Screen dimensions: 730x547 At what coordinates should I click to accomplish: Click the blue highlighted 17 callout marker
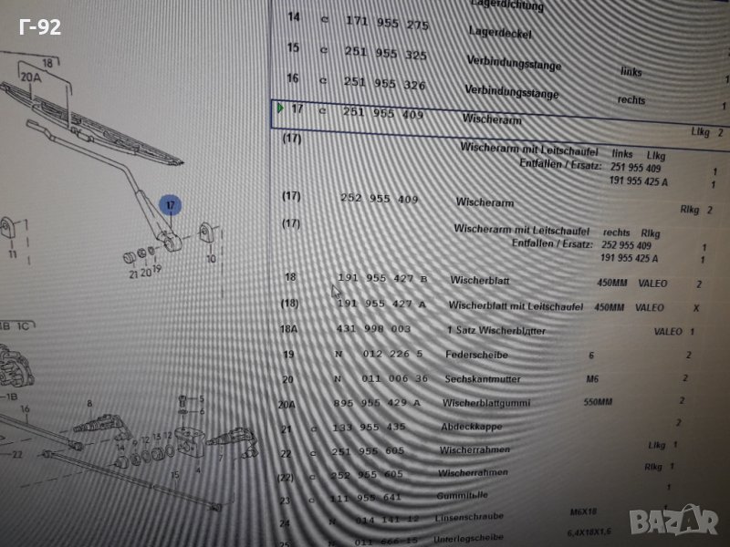pyautogui.click(x=171, y=206)
